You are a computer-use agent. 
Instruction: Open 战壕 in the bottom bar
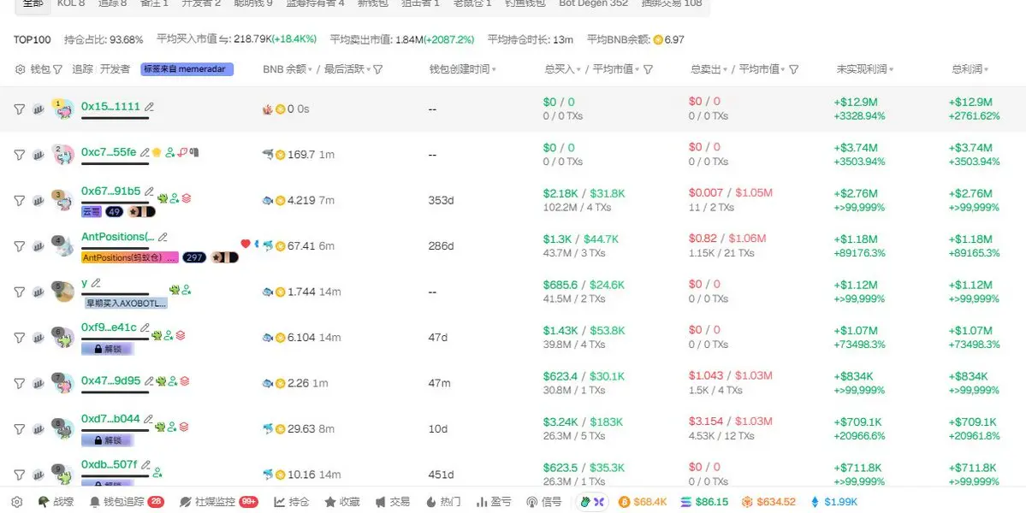point(56,502)
